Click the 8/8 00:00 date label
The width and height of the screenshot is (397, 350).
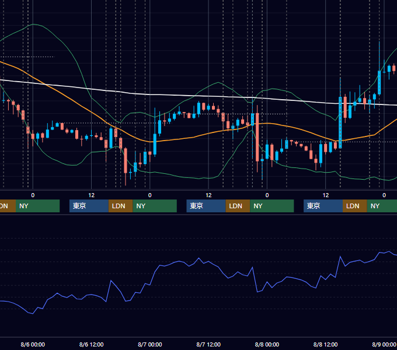[267, 344]
